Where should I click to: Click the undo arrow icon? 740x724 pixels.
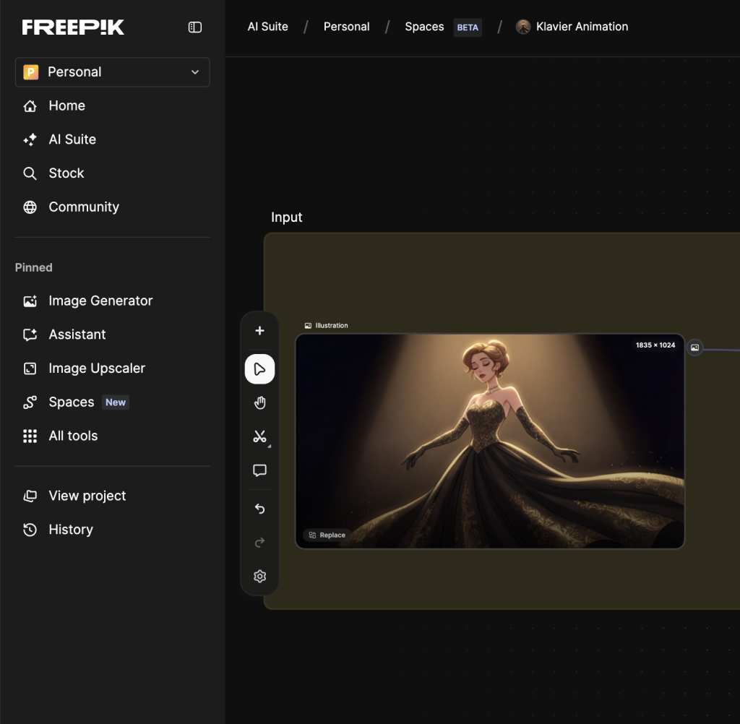(x=260, y=509)
